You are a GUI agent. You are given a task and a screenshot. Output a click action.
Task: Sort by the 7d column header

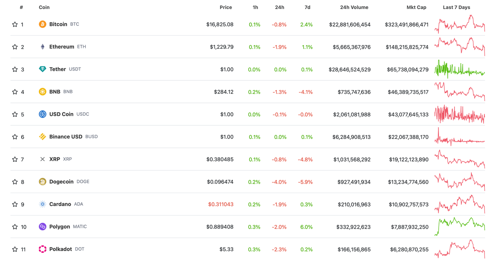coord(307,7)
